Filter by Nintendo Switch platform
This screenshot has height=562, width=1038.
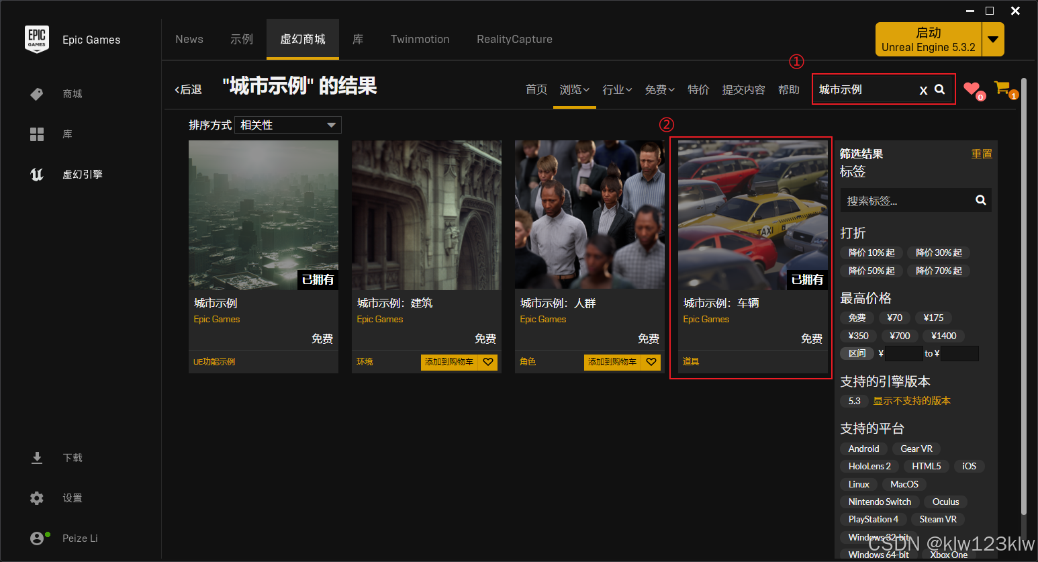tap(880, 502)
